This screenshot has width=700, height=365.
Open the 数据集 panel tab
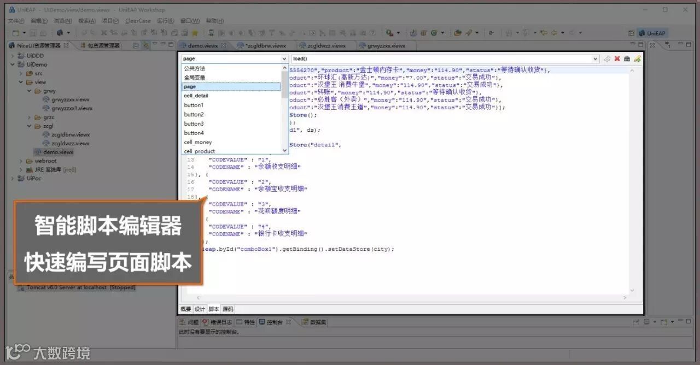point(314,322)
